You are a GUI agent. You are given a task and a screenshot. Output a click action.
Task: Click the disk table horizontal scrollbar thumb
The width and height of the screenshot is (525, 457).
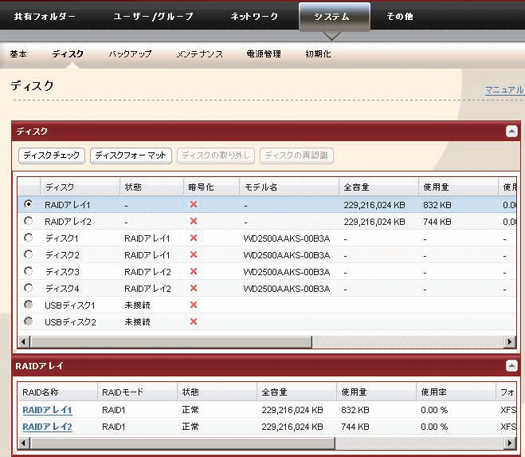[167, 341]
